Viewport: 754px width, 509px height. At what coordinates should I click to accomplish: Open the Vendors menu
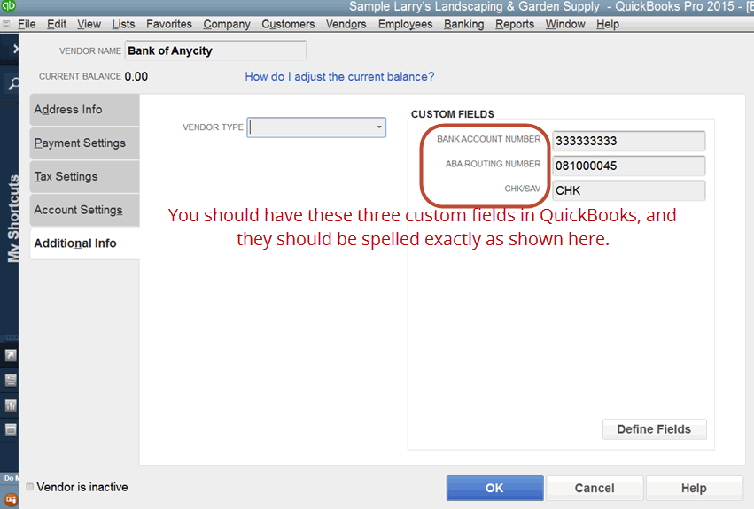[x=346, y=24]
